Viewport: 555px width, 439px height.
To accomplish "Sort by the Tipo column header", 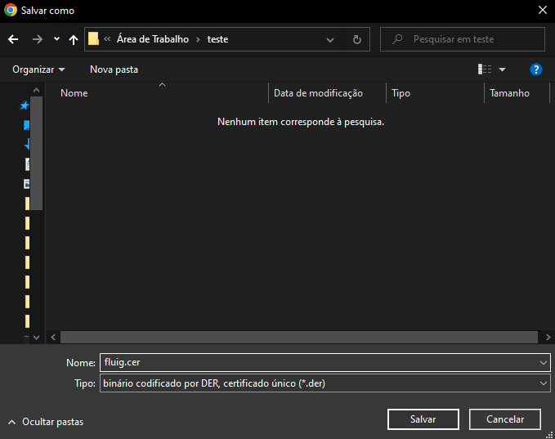I will [435, 93].
